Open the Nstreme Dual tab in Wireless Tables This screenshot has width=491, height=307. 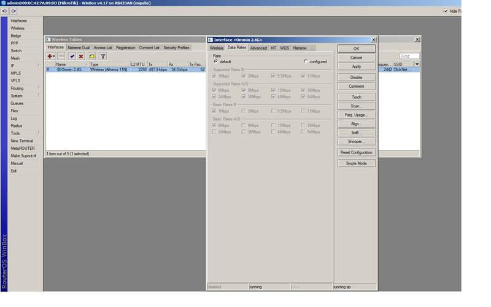(79, 48)
